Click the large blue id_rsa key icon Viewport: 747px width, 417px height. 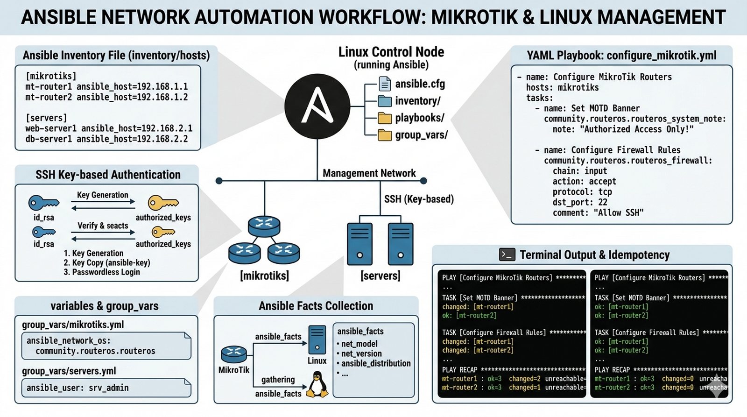pos(43,203)
